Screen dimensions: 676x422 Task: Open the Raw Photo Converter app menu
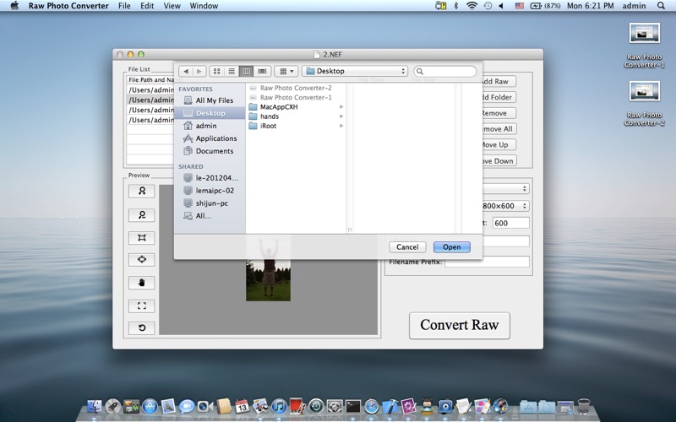68,6
